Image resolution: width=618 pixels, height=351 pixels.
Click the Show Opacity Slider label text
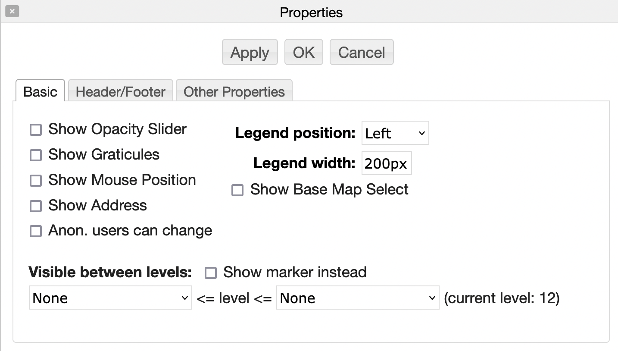[x=117, y=129]
